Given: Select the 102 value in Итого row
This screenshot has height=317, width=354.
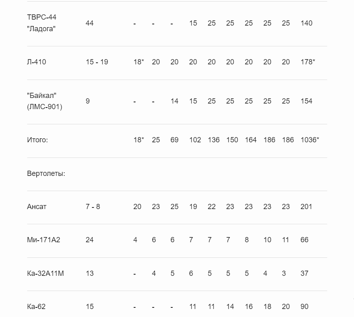Looking at the screenshot, I should point(195,140).
